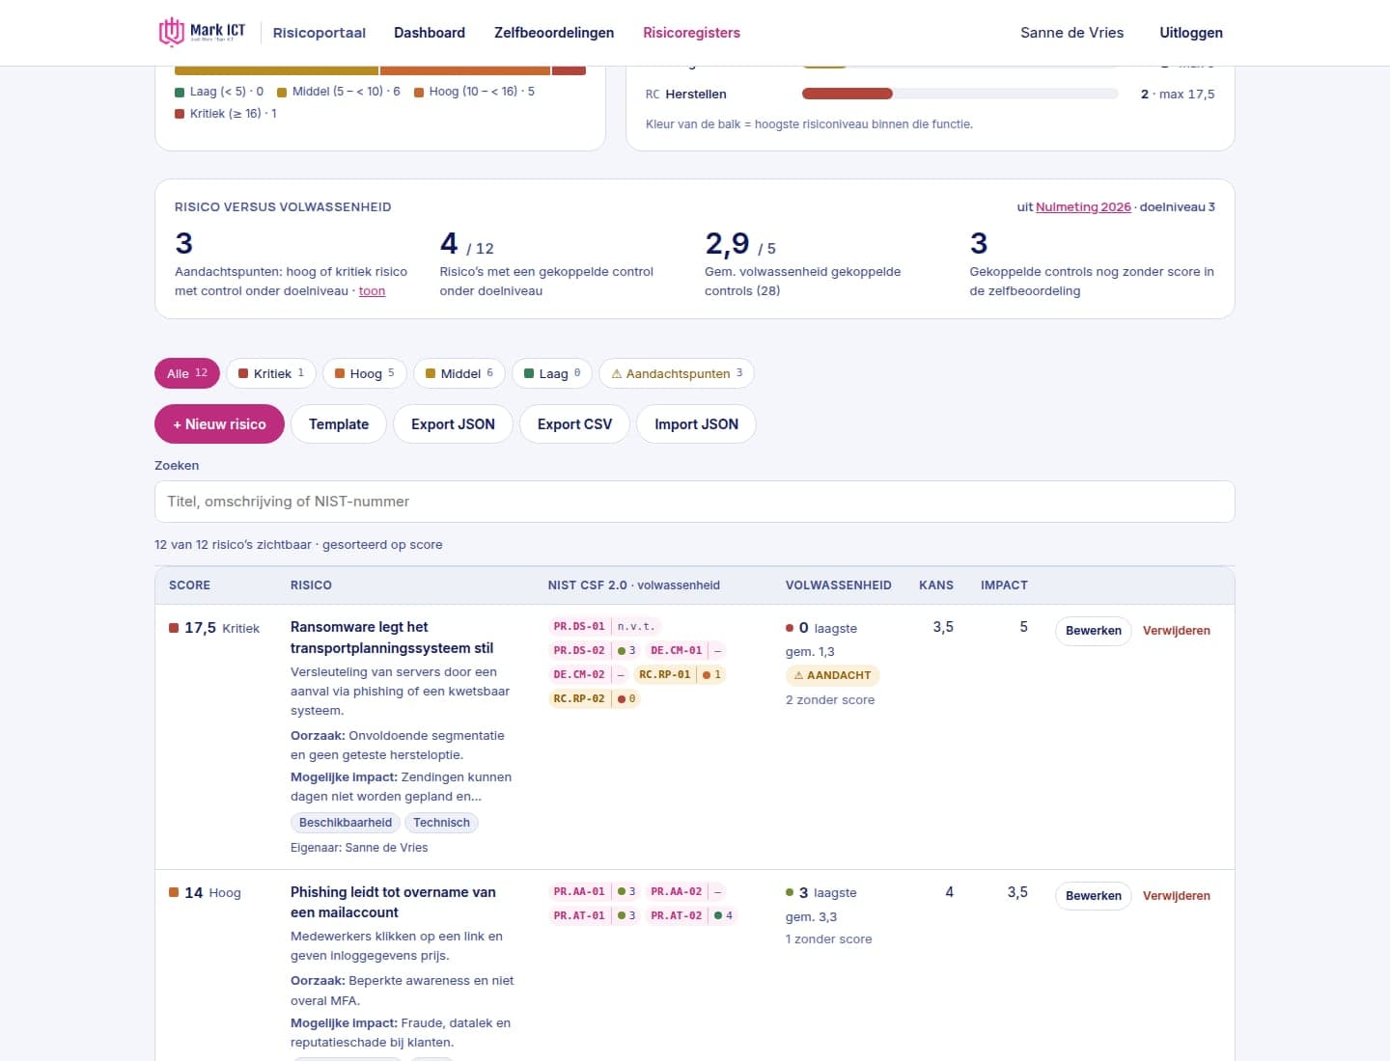
Task: Open the Zelfbeoordelingen section
Action: pyautogui.click(x=554, y=33)
